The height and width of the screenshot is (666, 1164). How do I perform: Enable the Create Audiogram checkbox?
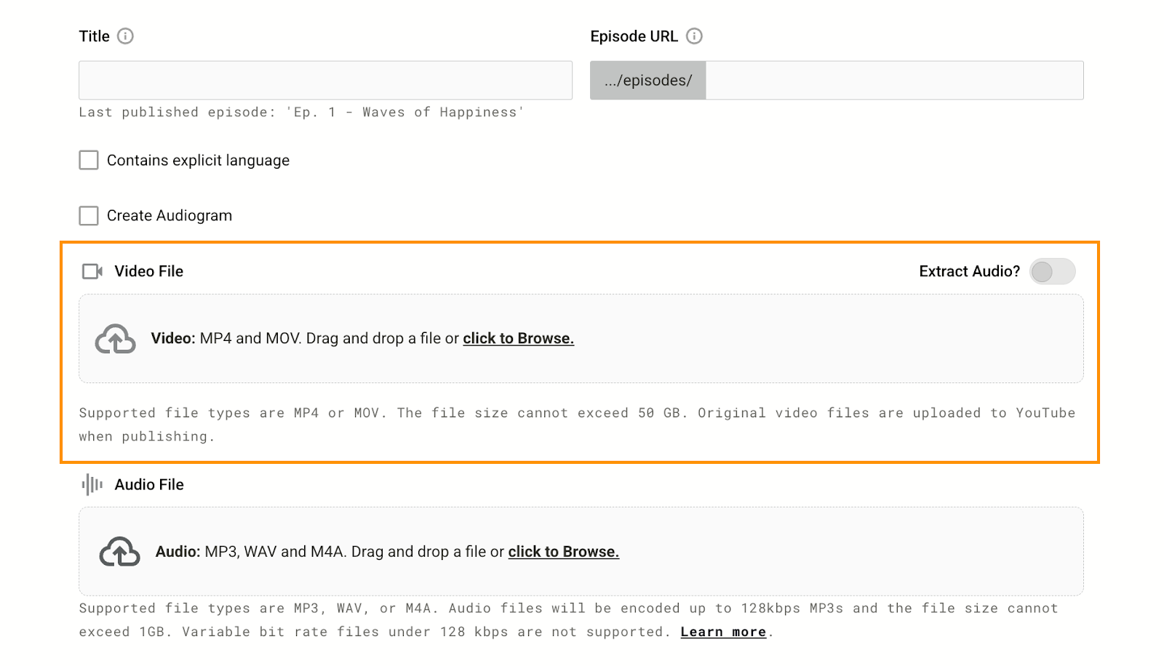[89, 215]
